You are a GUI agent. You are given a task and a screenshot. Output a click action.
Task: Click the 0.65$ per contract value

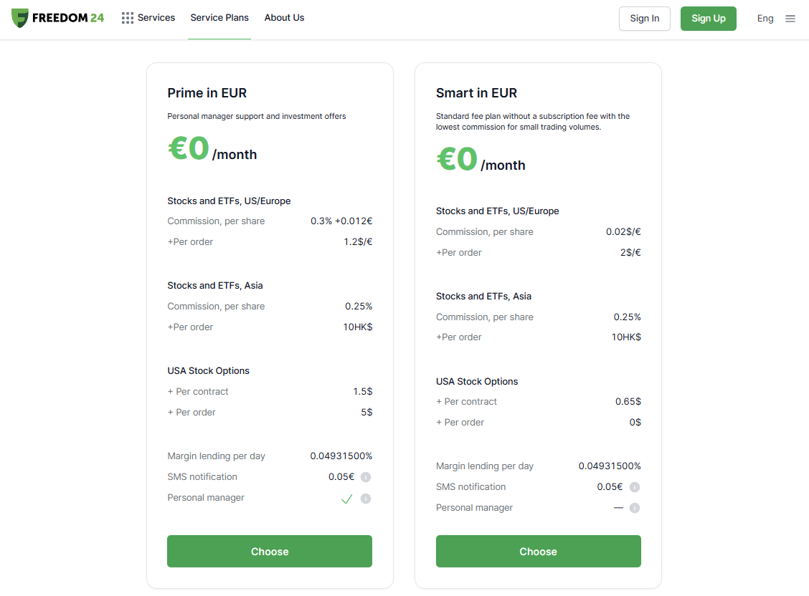click(x=628, y=401)
